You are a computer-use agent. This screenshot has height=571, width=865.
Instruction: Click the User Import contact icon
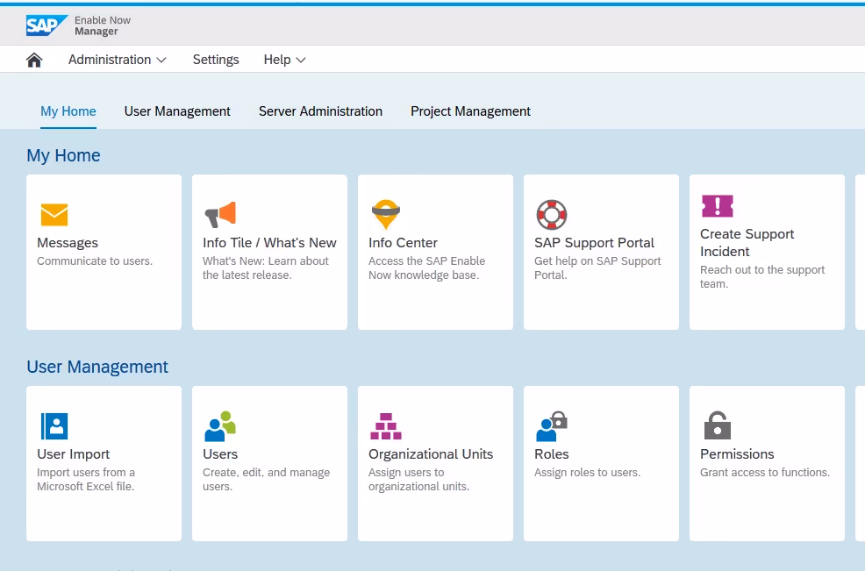(x=54, y=426)
